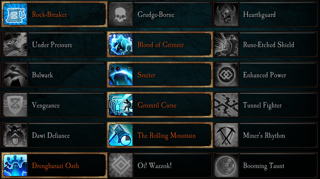This screenshot has height=179, width=320.
Task: Deselect The Rolling Mountain talent
Action: coord(160,135)
